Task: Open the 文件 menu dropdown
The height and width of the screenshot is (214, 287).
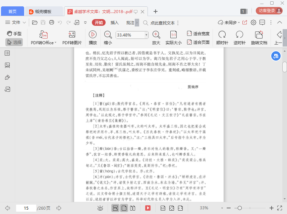Action: tap(15, 22)
